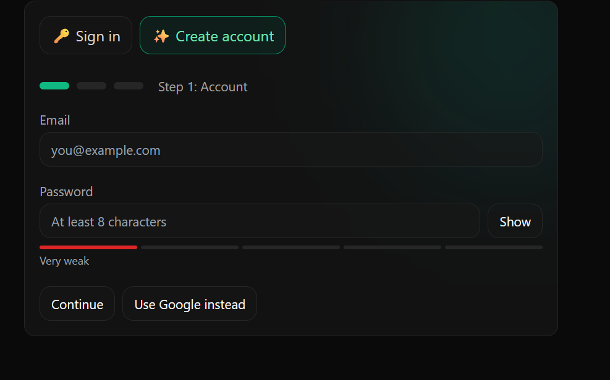Click the Step 1: Account label
The width and height of the screenshot is (610, 380).
point(203,87)
